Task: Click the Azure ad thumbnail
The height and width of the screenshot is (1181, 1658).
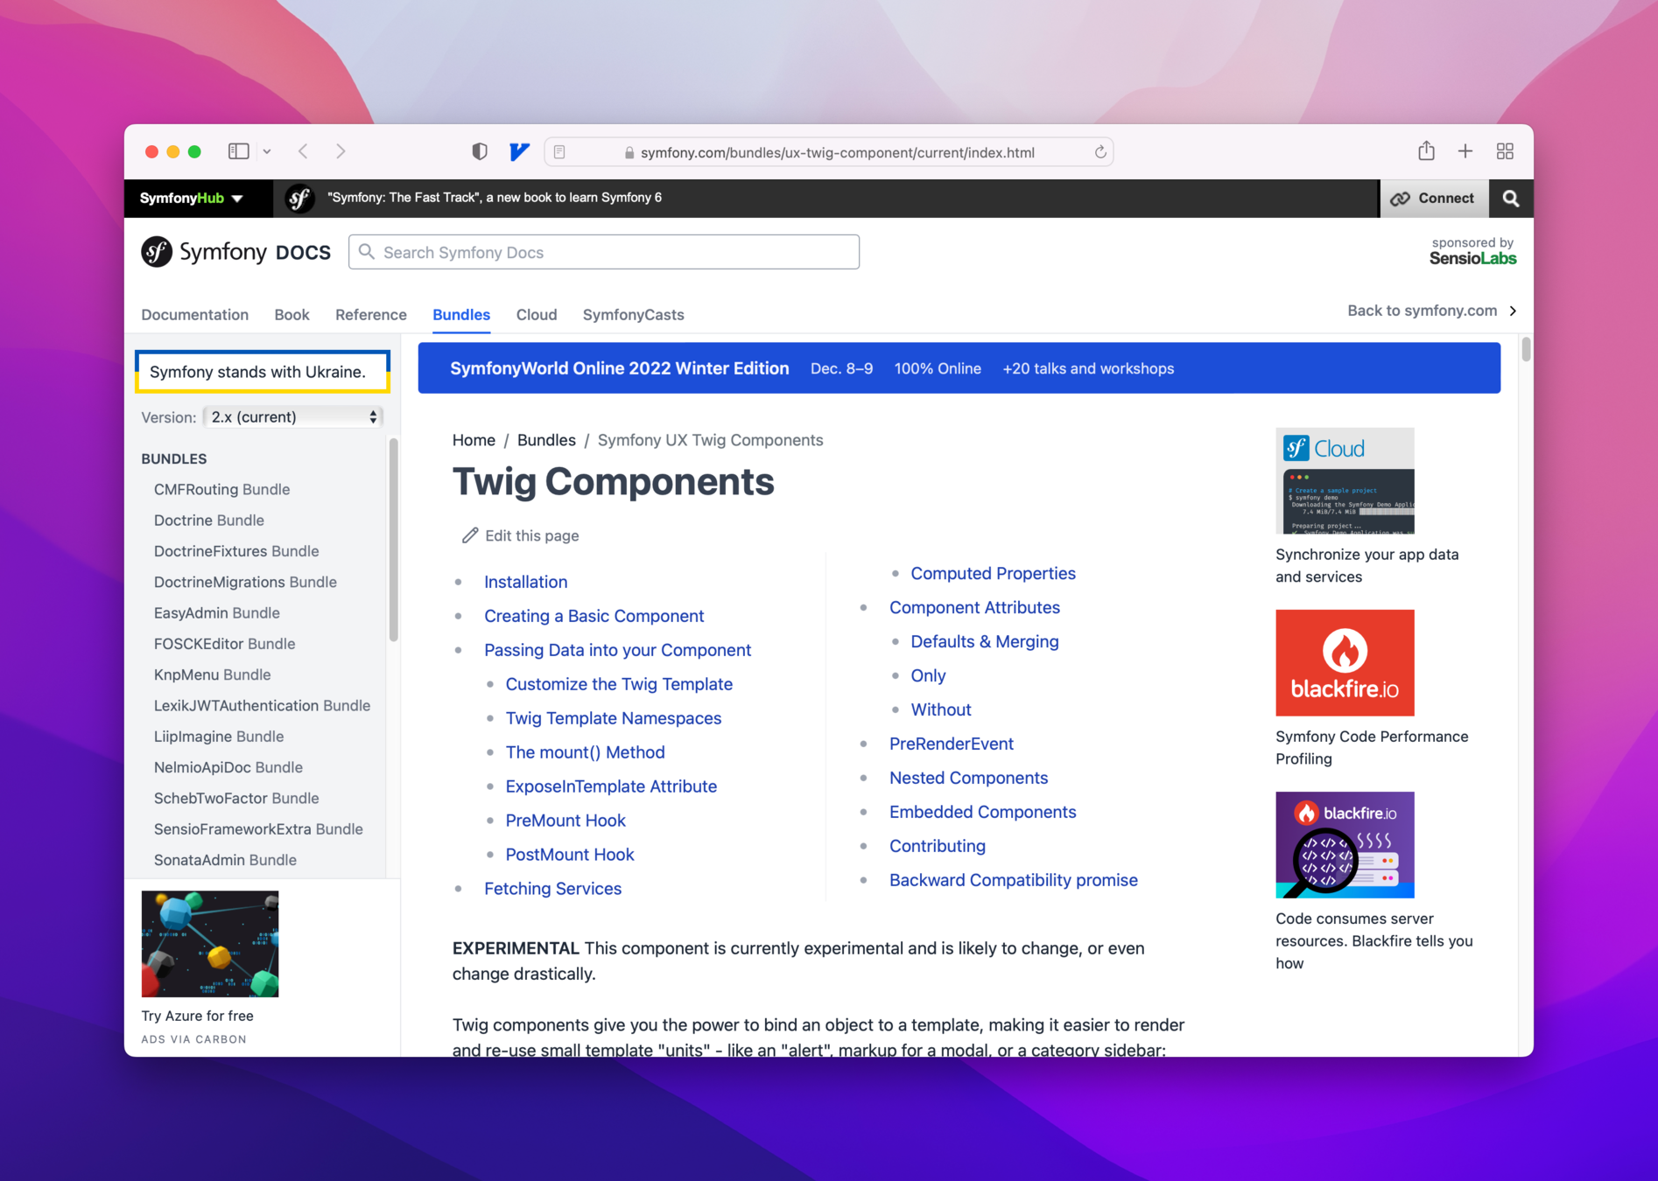Action: coord(210,944)
